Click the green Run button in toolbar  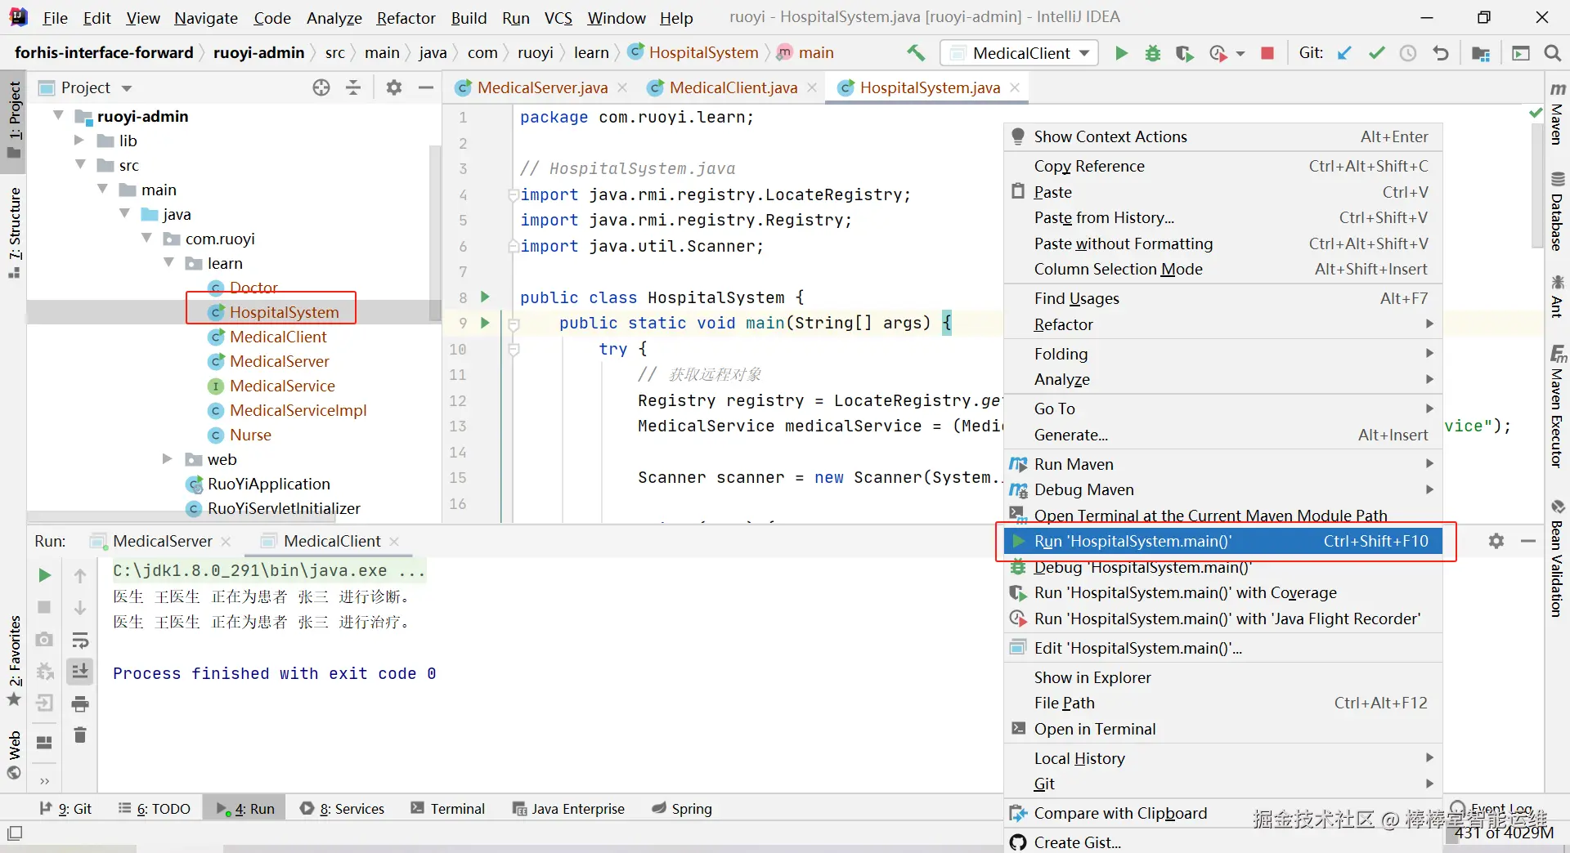click(1121, 53)
